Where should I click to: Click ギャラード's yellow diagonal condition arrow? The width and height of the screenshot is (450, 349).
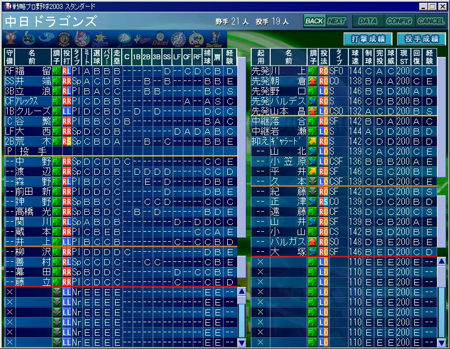point(313,142)
